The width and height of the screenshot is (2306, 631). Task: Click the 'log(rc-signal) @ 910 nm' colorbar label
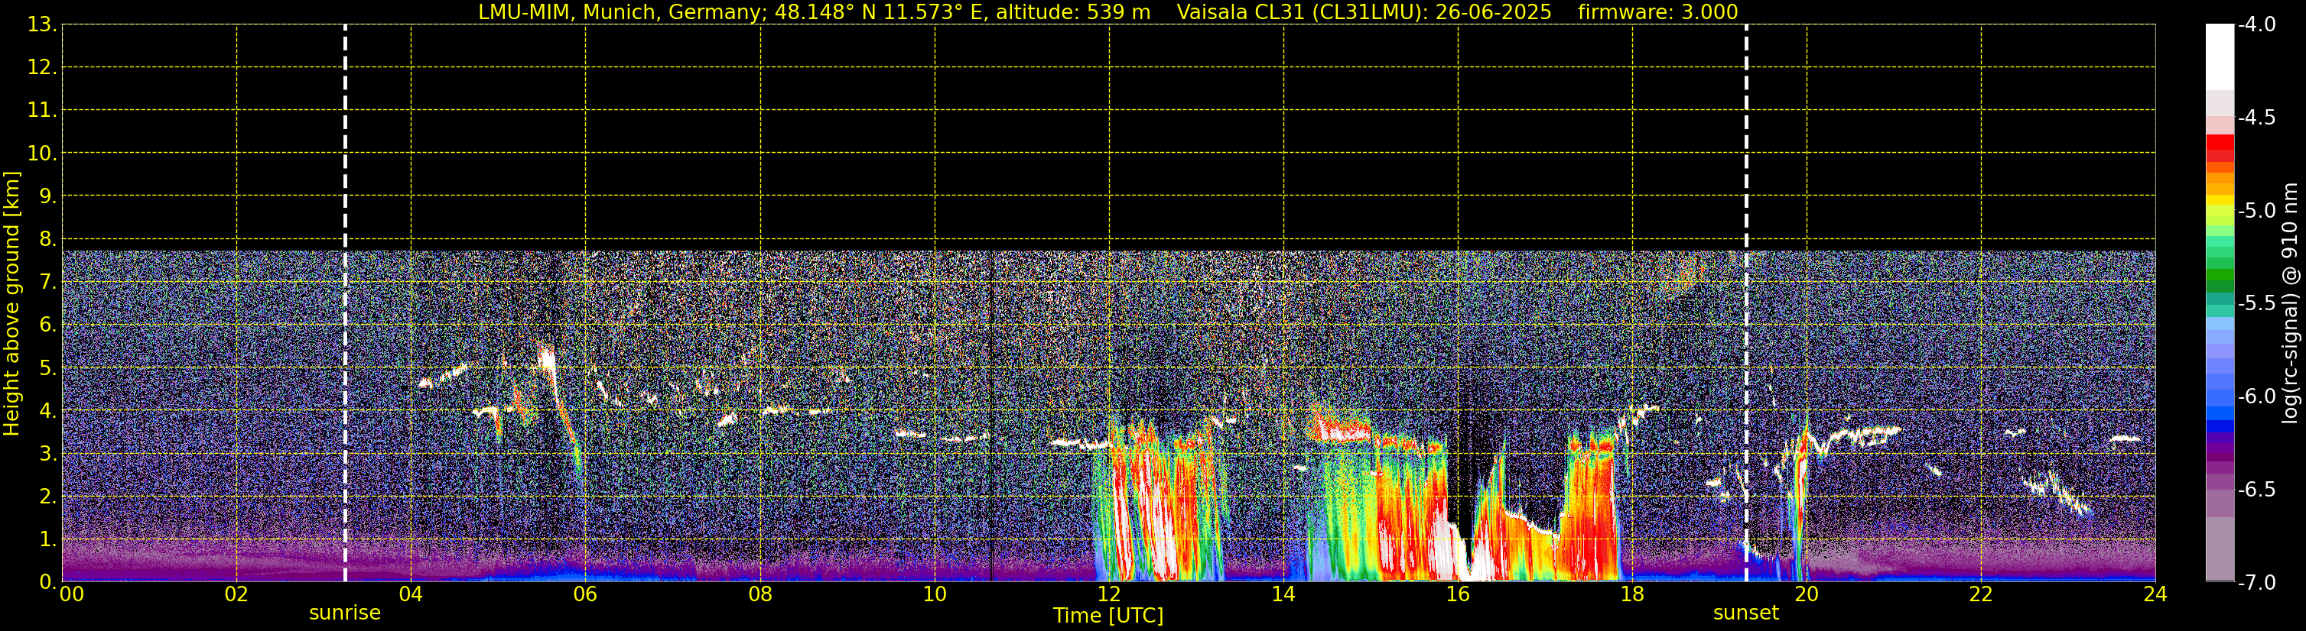click(x=2290, y=304)
